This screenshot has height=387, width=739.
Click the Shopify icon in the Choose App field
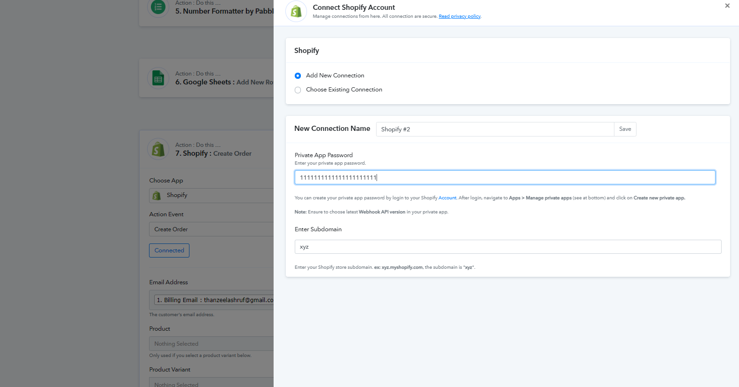[x=157, y=196]
